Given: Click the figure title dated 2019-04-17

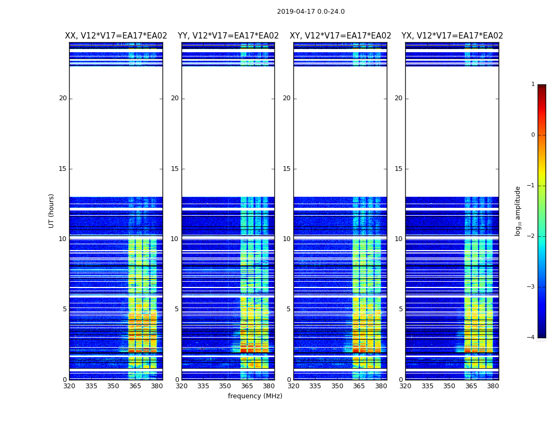Looking at the screenshot, I should point(311,12).
